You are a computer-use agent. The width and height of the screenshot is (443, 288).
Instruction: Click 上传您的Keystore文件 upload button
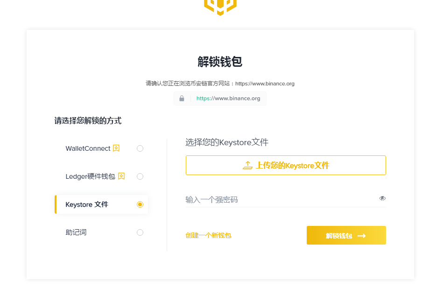(x=286, y=165)
